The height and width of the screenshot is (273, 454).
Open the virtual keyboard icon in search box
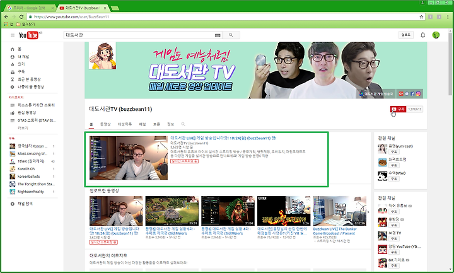[218, 35]
